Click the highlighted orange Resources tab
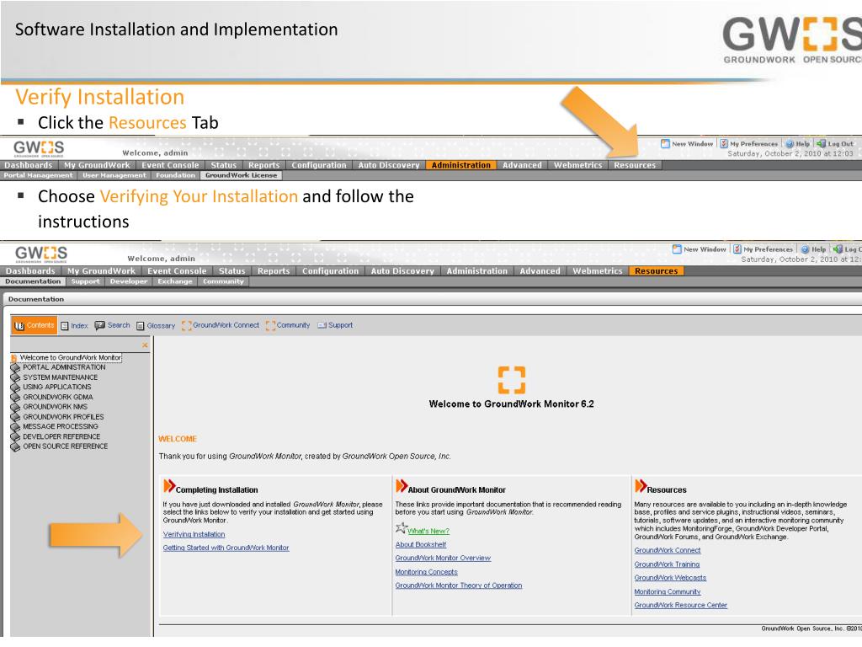 [x=656, y=271]
